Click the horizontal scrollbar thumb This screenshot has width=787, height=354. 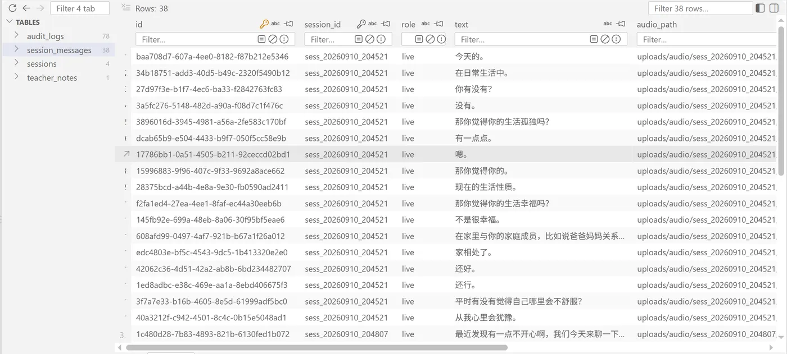pos(316,348)
